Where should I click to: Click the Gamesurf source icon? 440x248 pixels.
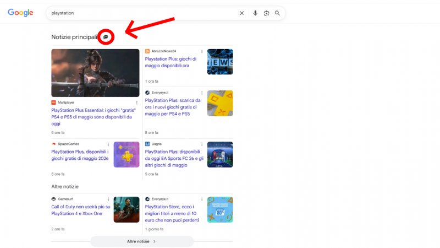[53, 199]
